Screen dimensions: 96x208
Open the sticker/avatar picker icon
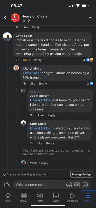point(69,185)
